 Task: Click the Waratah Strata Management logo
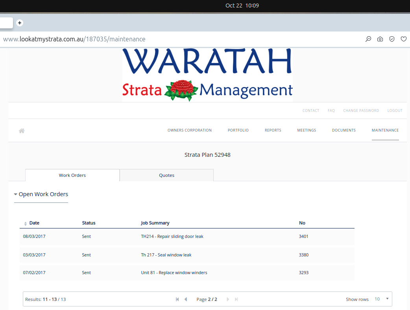pyautogui.click(x=207, y=75)
